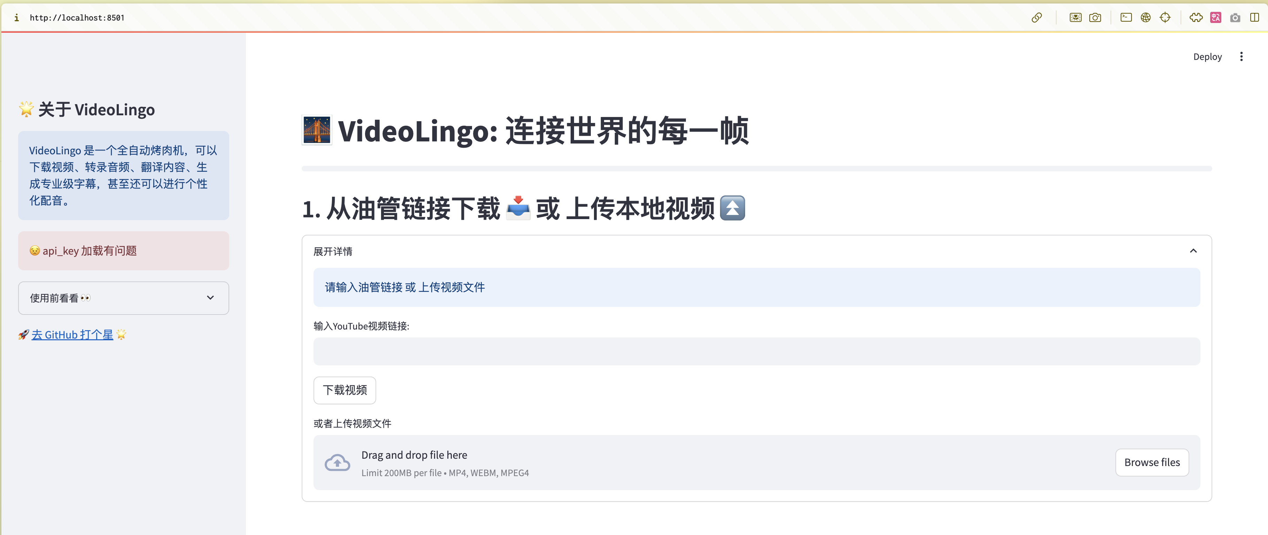Open the extensions puzzle piece icon
This screenshot has height=535, width=1268.
[1196, 18]
